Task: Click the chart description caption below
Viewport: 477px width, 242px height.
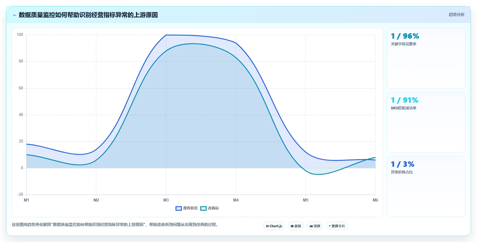Action: (x=115, y=224)
